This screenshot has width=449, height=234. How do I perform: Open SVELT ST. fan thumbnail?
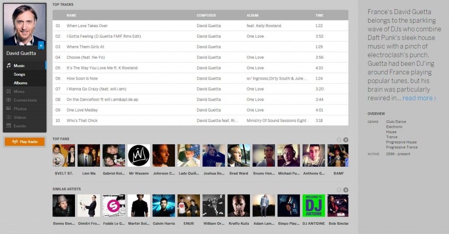64,155
